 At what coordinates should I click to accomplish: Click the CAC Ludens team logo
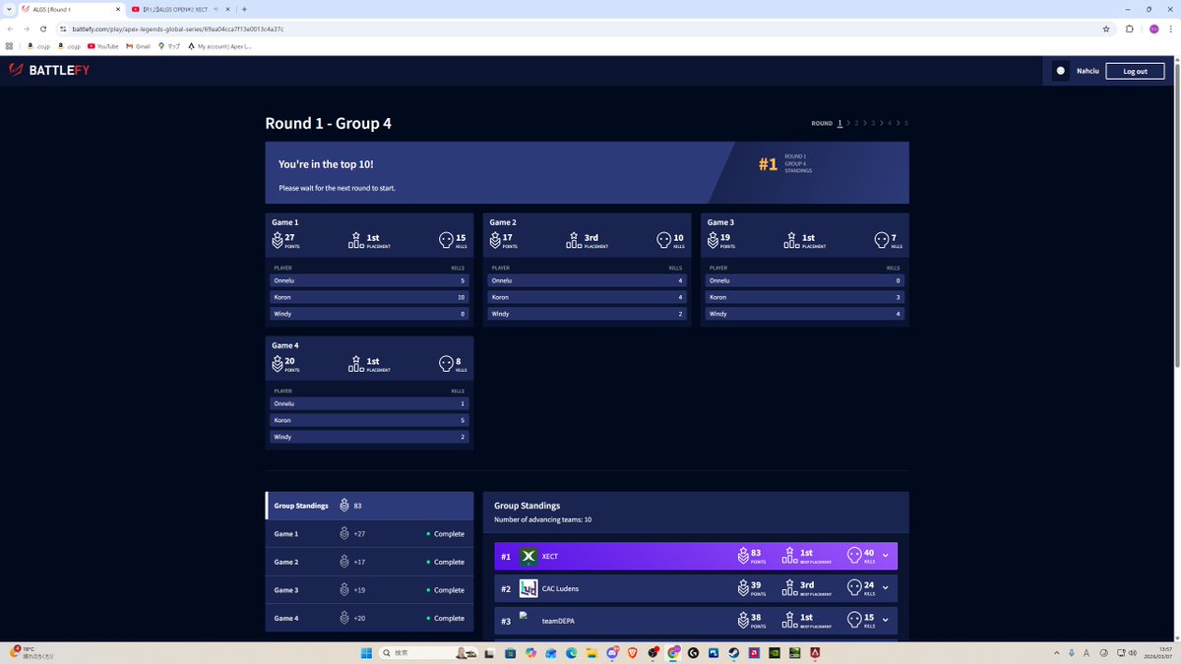coord(528,588)
